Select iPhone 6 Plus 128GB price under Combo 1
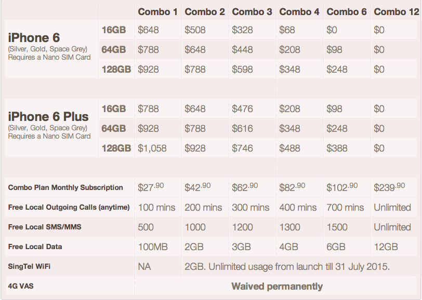422x300 pixels. [152, 148]
